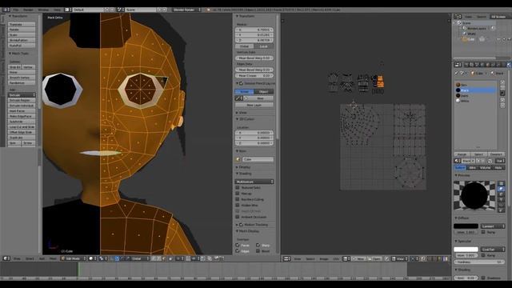Screen dimensions: 512x288
Task: Select the Scene grease pencil source
Action: (x=244, y=92)
